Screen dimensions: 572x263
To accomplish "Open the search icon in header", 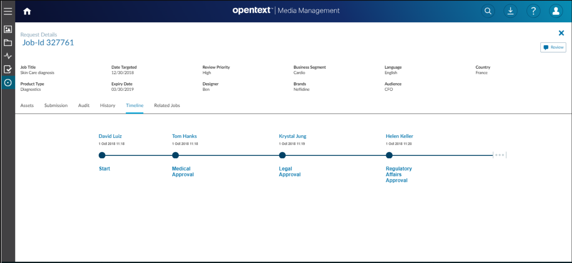I will coord(488,11).
